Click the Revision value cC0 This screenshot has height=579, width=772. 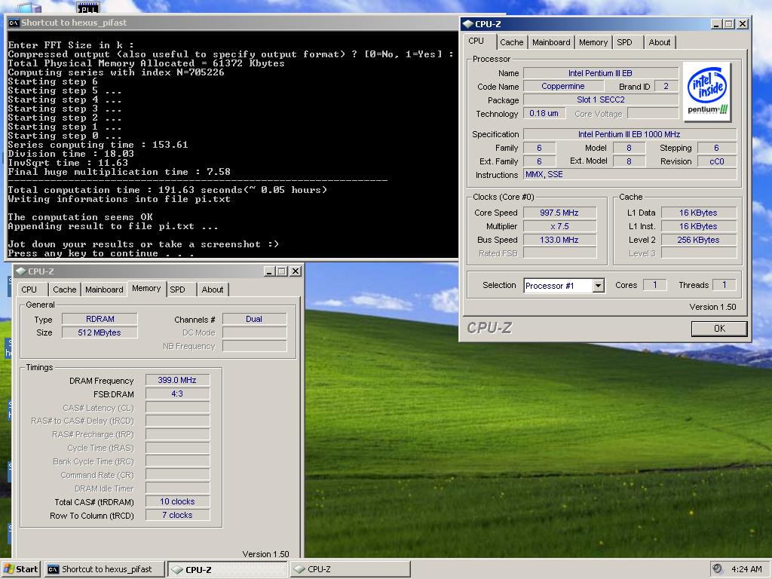pyautogui.click(x=716, y=161)
